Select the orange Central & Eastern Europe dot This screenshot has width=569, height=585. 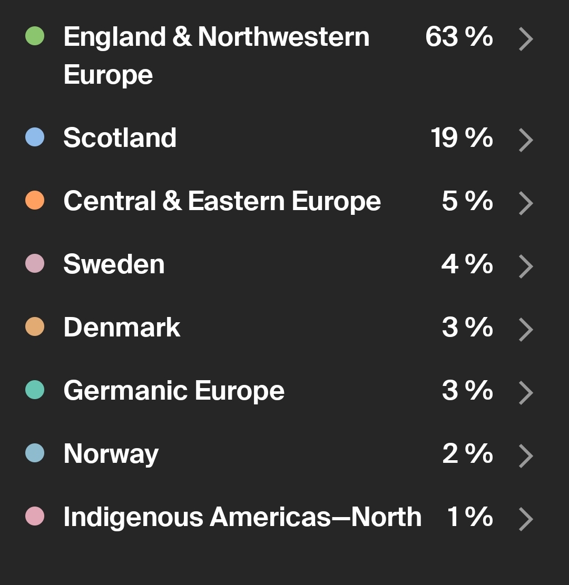(35, 201)
